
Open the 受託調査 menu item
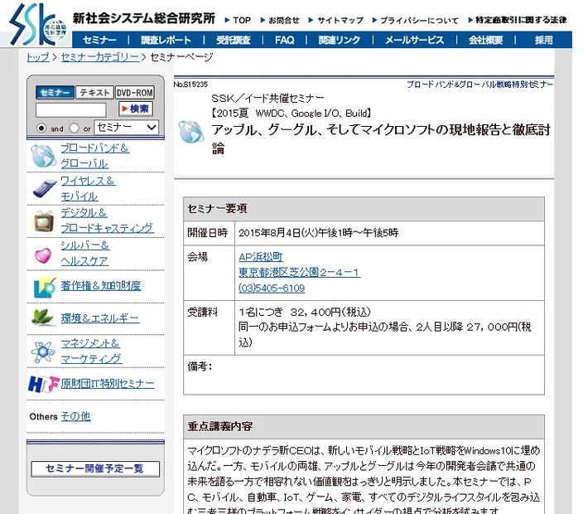[234, 40]
